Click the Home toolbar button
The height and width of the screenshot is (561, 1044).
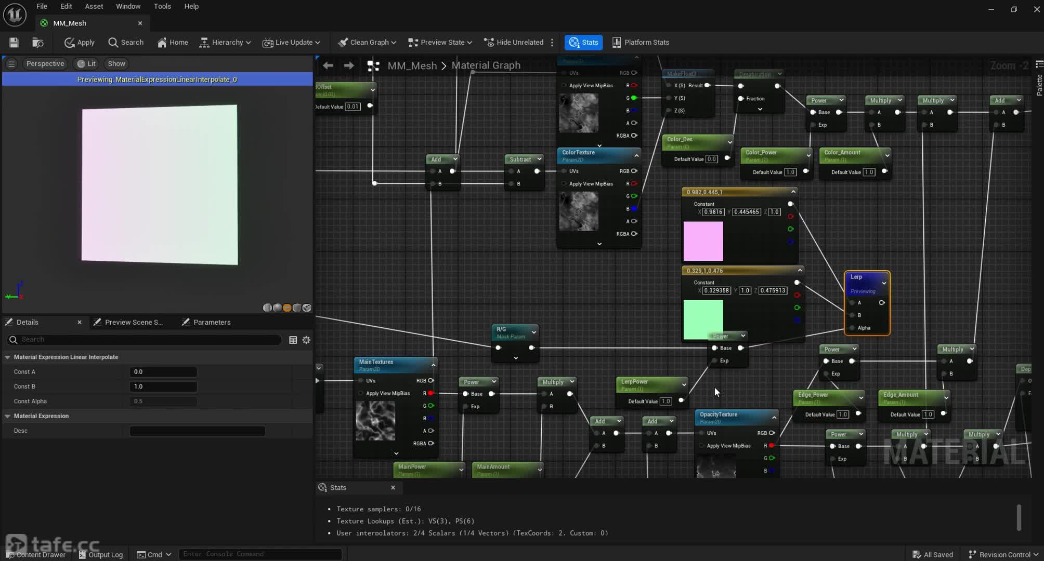[173, 43]
